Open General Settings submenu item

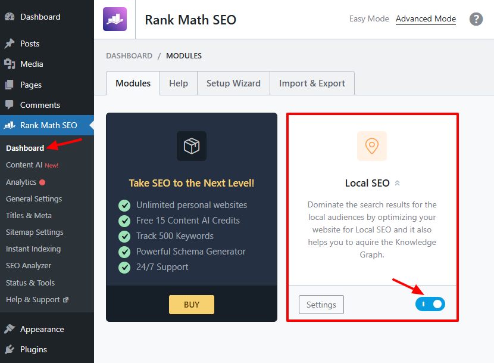pyautogui.click(x=34, y=199)
